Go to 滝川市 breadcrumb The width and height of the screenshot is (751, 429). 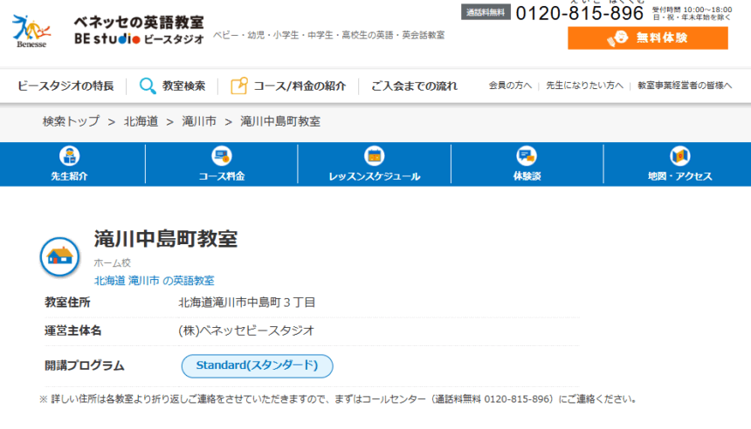pos(199,121)
